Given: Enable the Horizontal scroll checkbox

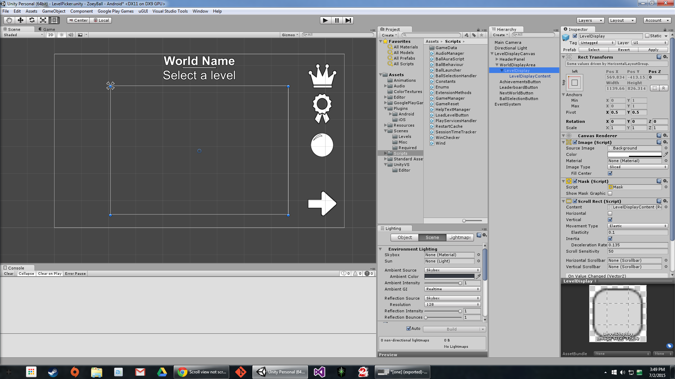Looking at the screenshot, I should (610, 213).
